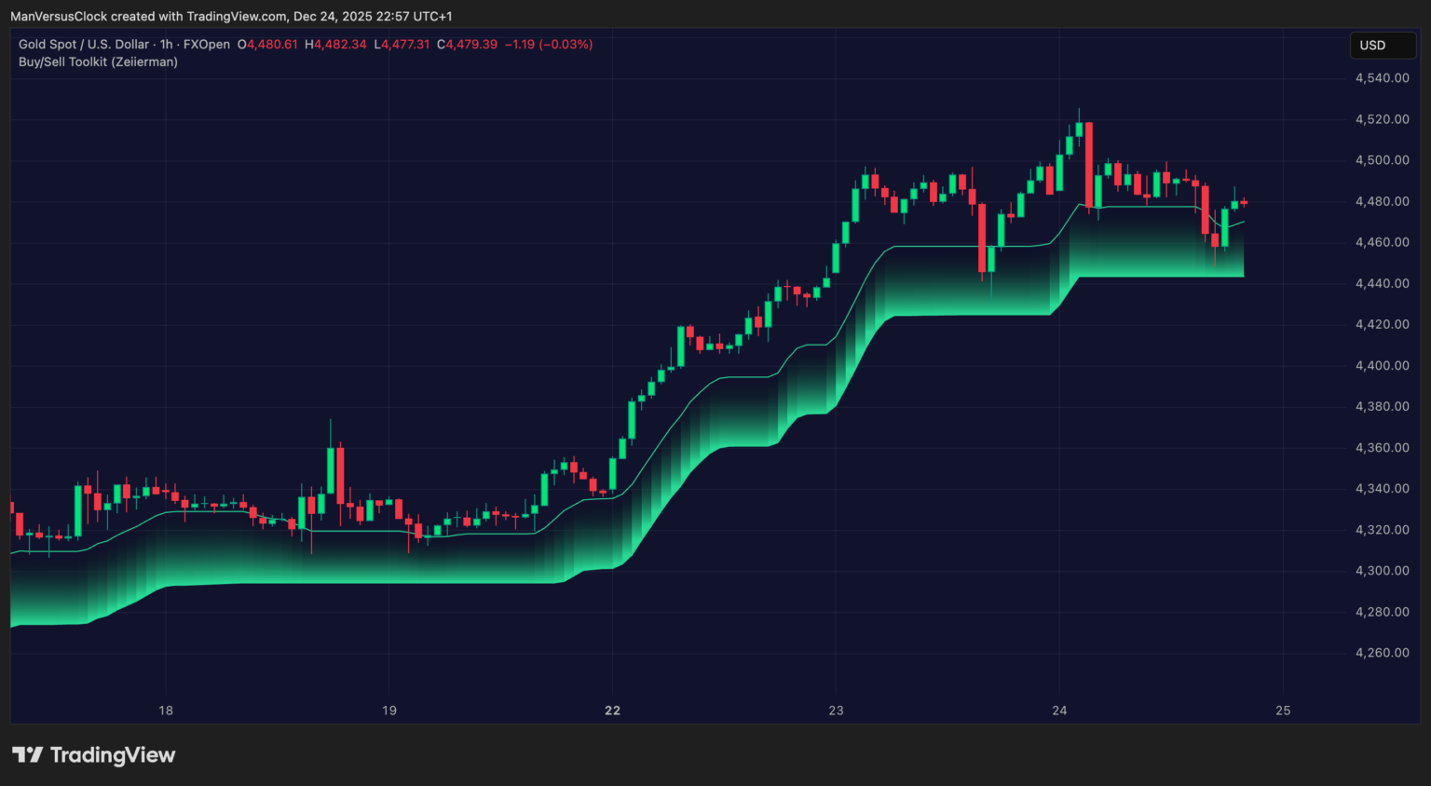Click the change percentage "(−0.03%)"
Viewport: 1431px width, 786px height.
566,44
